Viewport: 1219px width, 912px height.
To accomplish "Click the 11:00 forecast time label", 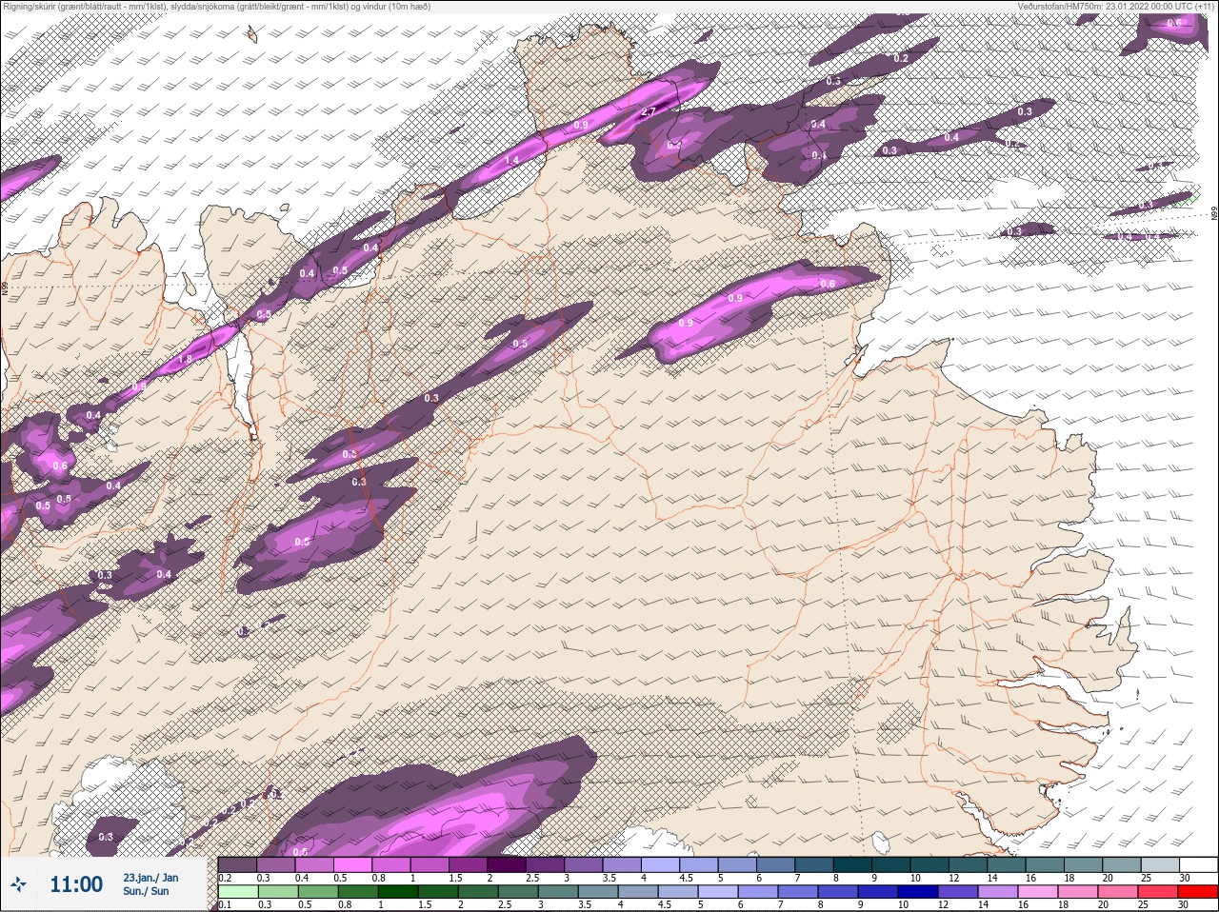I will coord(76,884).
